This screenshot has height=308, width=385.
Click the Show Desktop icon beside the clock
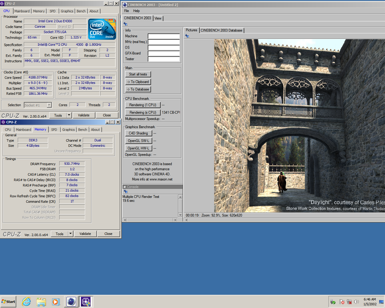[381, 302]
